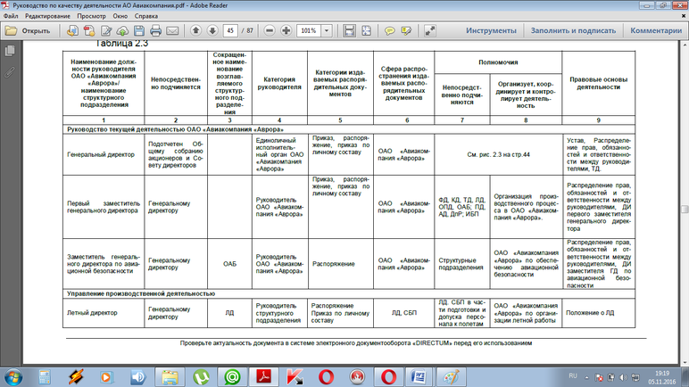Image resolution: width=689 pixels, height=387 pixels.
Task: Click the DIRECTUM footer note text
Action: tap(356, 343)
